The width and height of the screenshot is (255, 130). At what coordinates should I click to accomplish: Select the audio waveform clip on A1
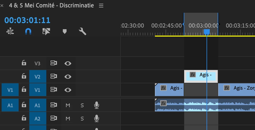(x=205, y=105)
